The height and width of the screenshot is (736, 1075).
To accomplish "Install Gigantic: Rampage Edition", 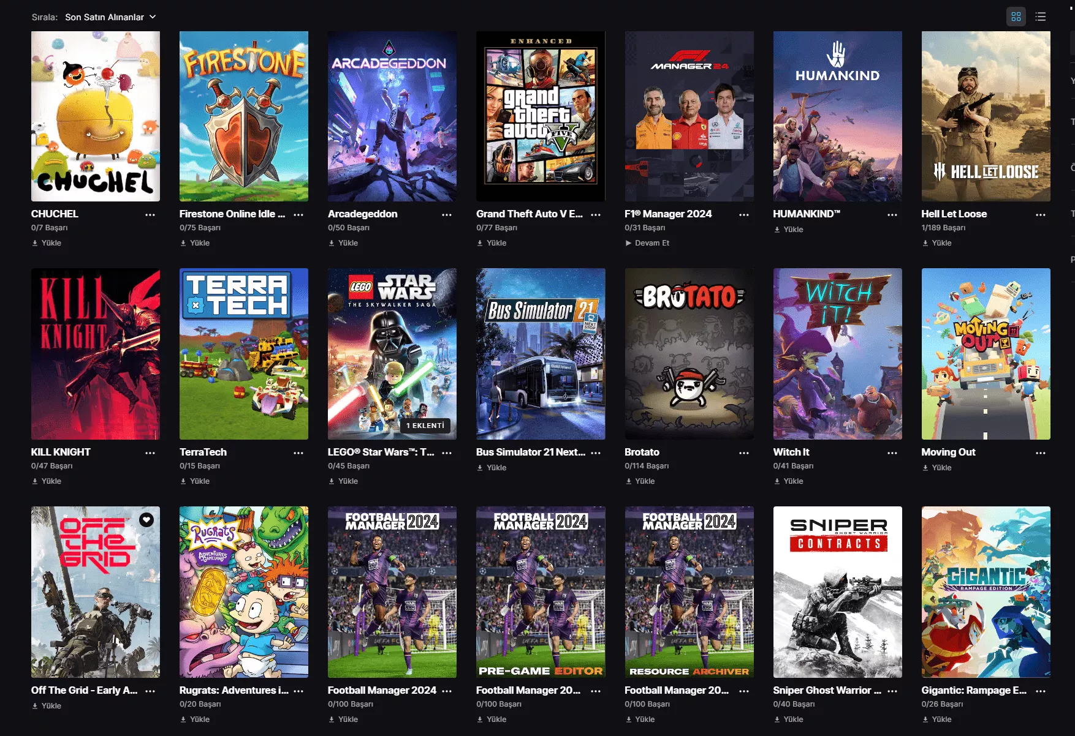I will [936, 719].
